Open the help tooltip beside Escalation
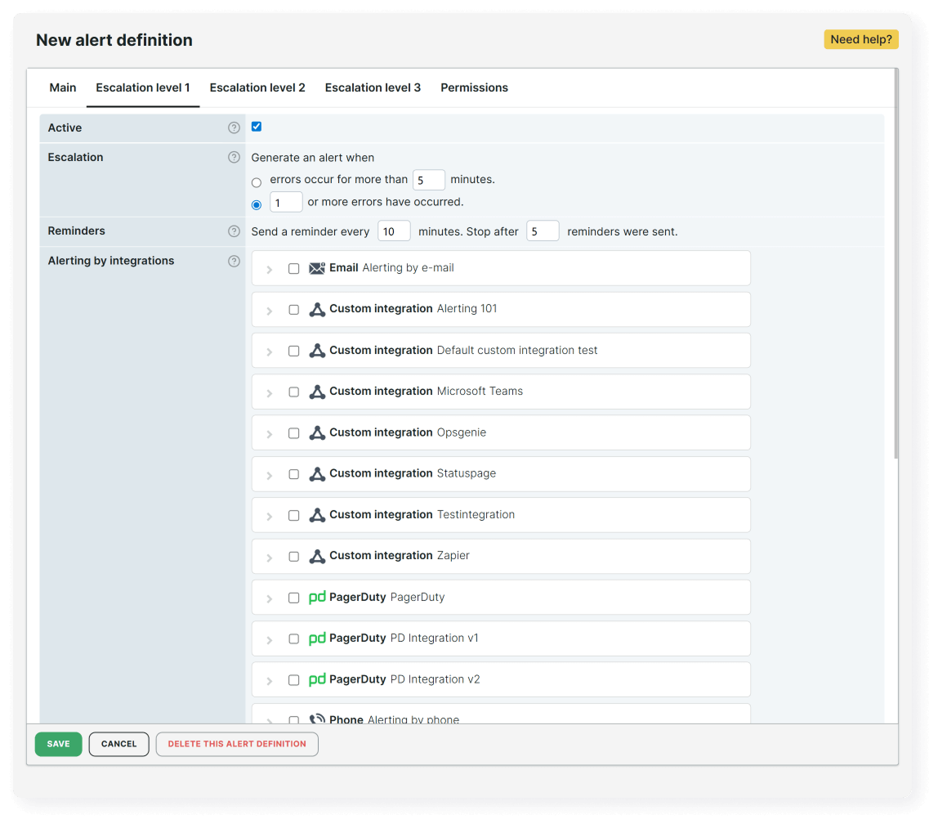The width and height of the screenshot is (938, 824). pyautogui.click(x=234, y=157)
